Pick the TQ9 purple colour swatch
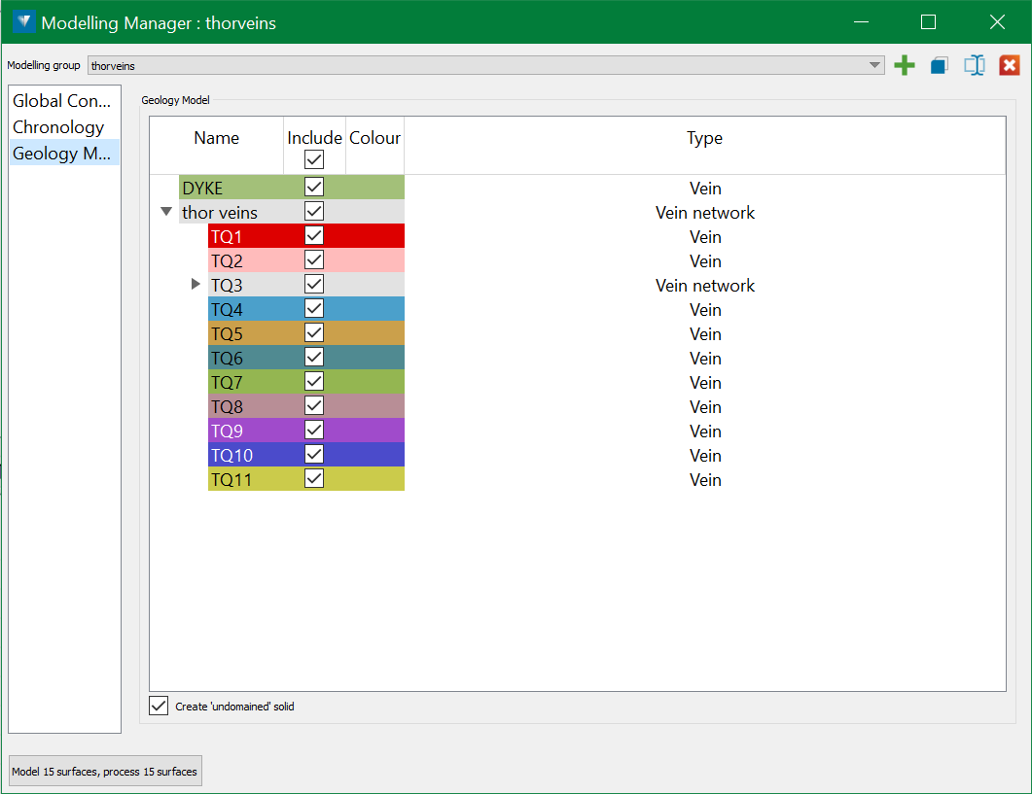Image resolution: width=1032 pixels, height=794 pixels. tap(374, 431)
